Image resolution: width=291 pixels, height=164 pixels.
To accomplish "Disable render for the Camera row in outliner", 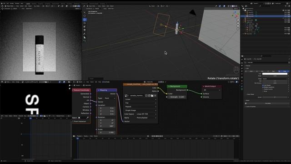I will 289,20.
